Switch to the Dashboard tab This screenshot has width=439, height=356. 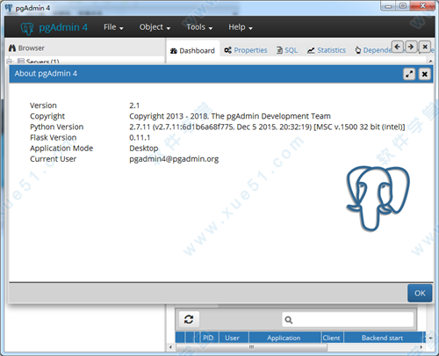(x=193, y=51)
